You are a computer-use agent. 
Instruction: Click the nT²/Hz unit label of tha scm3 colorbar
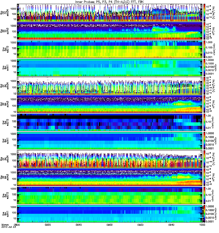[214, 31]
